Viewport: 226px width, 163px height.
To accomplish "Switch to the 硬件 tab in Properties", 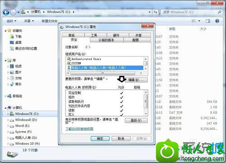I will pyautogui.click(x=118, y=35).
